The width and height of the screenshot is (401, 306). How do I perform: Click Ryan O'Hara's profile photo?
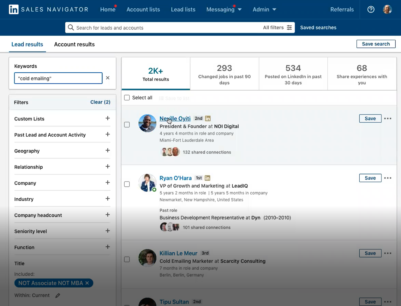coord(147,183)
